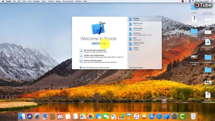
Task: Open the Xcode app icon in the Dock
Action: coord(167,116)
